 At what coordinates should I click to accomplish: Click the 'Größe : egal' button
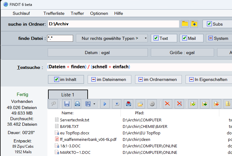[x=182, y=53]
